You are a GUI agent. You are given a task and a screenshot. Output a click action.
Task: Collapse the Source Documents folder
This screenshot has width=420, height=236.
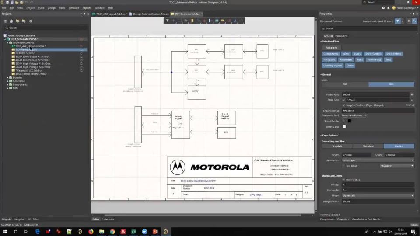coord(7,42)
